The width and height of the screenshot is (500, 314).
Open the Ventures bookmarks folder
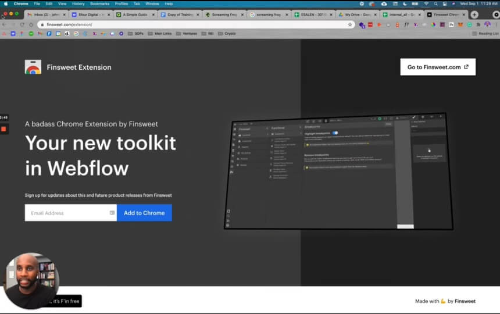187,34
